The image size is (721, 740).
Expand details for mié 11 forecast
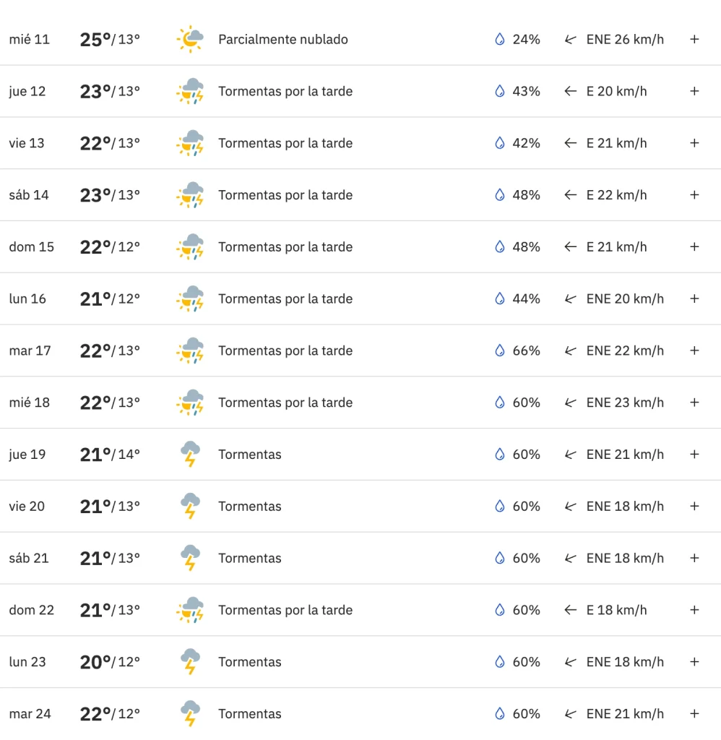tap(694, 39)
